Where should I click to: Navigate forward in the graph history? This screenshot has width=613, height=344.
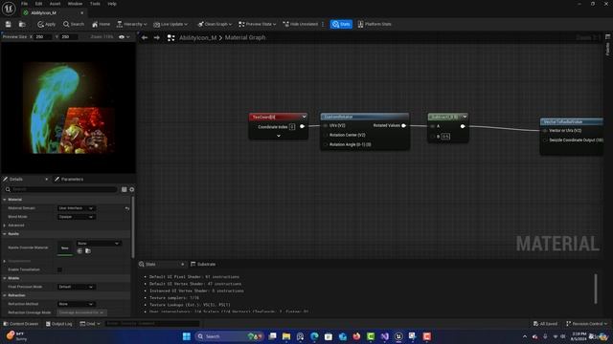coord(157,38)
